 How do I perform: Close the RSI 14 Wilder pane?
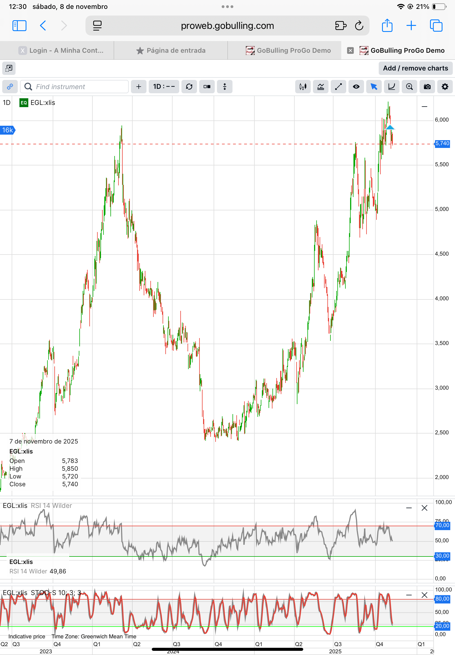424,508
